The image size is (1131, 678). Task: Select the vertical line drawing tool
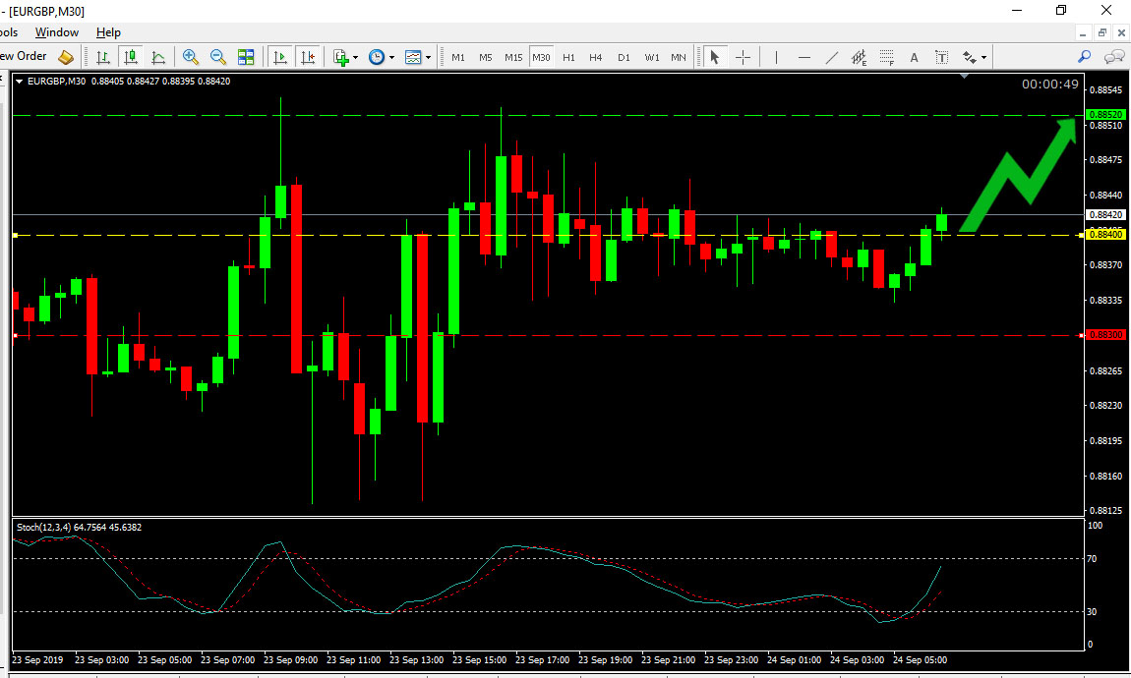(x=776, y=57)
